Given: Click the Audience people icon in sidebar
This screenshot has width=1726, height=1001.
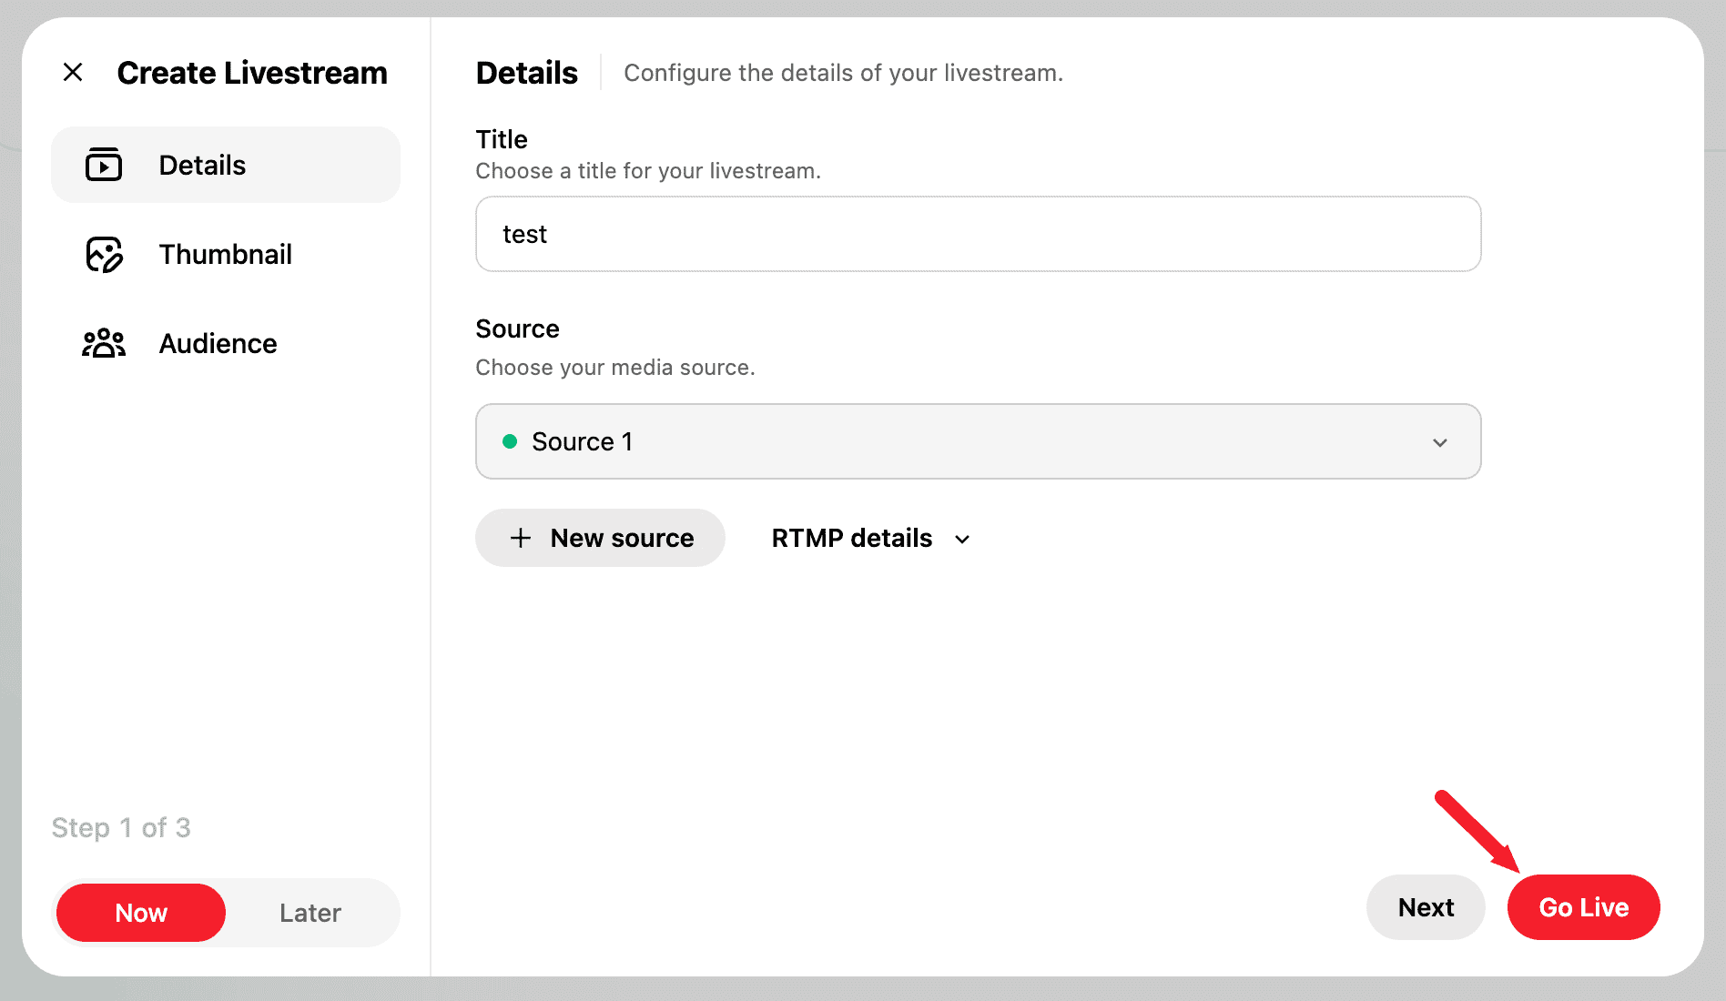Looking at the screenshot, I should [x=104, y=343].
